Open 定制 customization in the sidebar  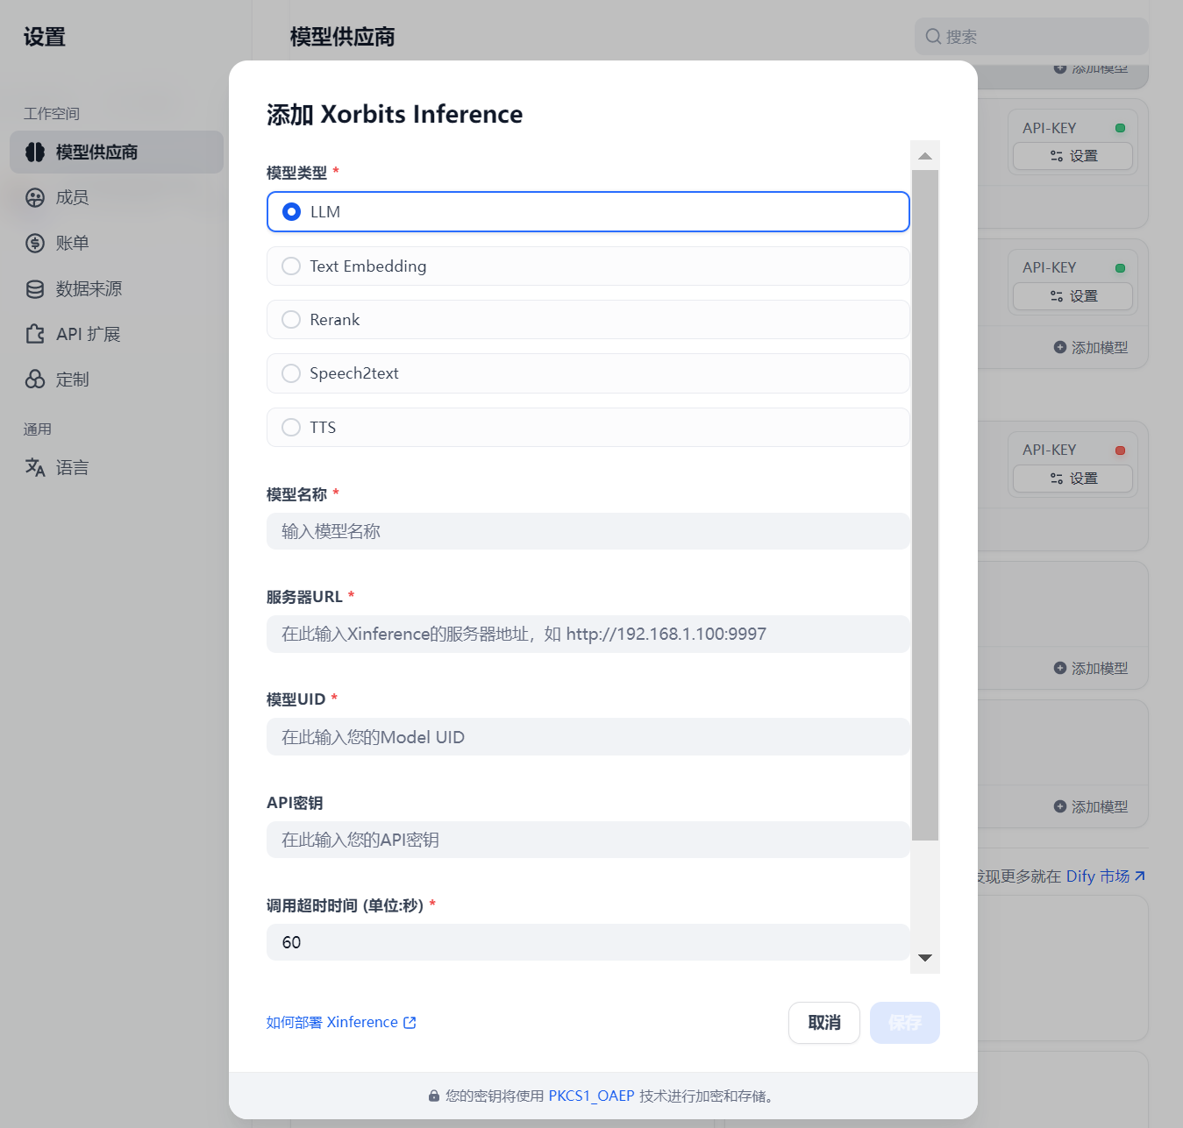pyautogui.click(x=117, y=380)
